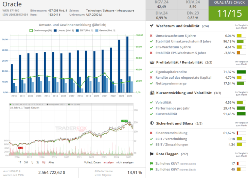Click the green check beside EBIT / Zinszahlungen
Screen dimensions: 248x178
click(152, 144)
